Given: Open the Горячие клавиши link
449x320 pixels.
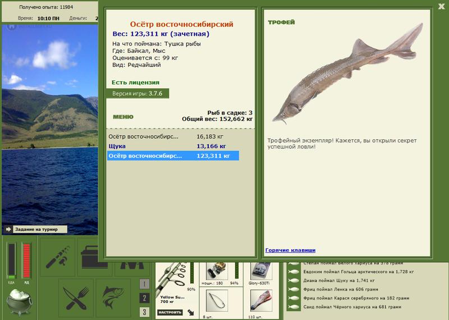Looking at the screenshot, I should [290, 250].
